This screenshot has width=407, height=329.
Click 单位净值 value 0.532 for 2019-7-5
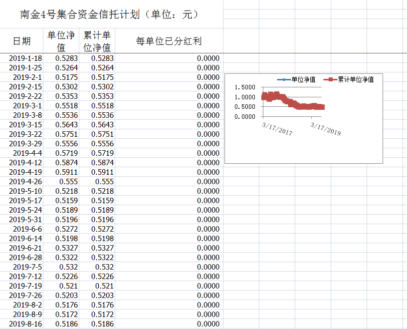click(61, 267)
